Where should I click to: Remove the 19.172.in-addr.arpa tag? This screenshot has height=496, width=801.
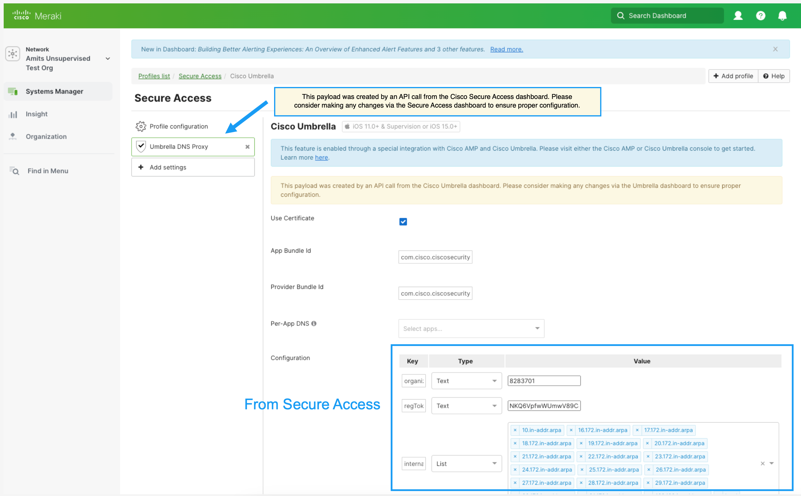[x=581, y=443]
